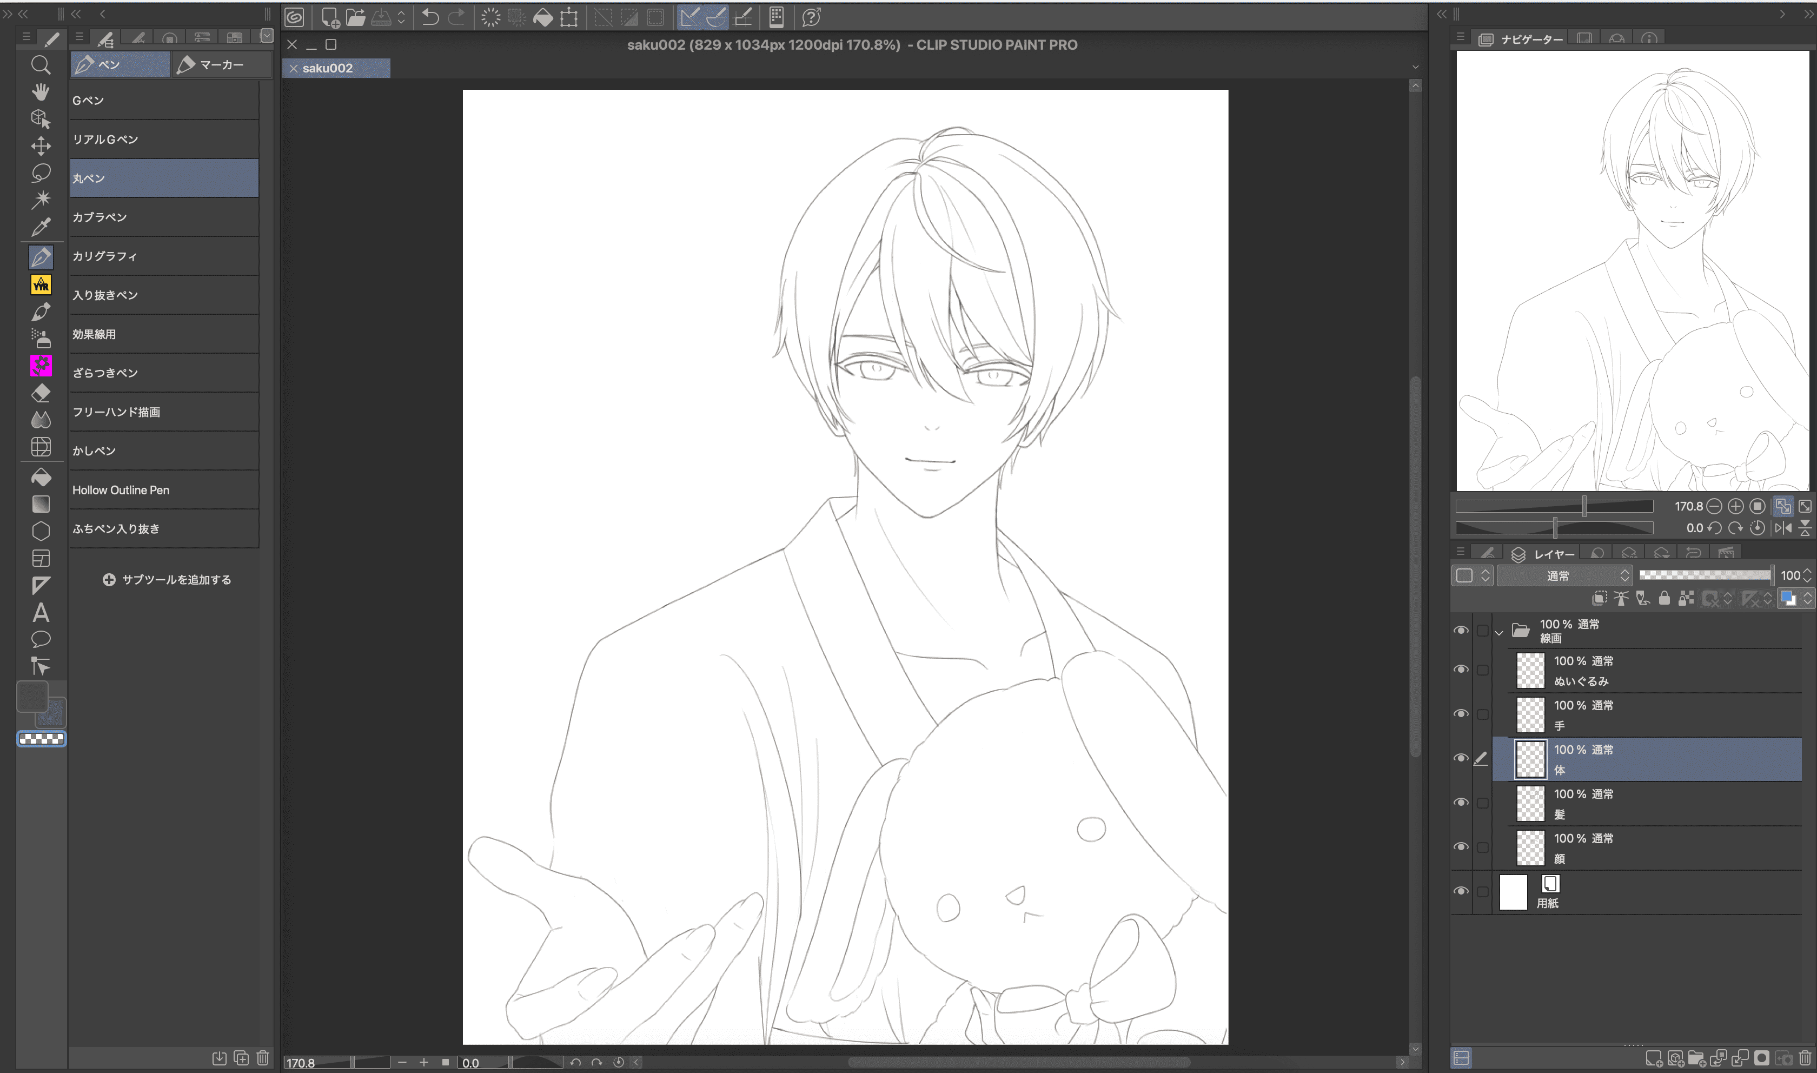This screenshot has height=1073, width=1817.
Task: Open the layer opacity value stepper
Action: pyautogui.click(x=1807, y=575)
